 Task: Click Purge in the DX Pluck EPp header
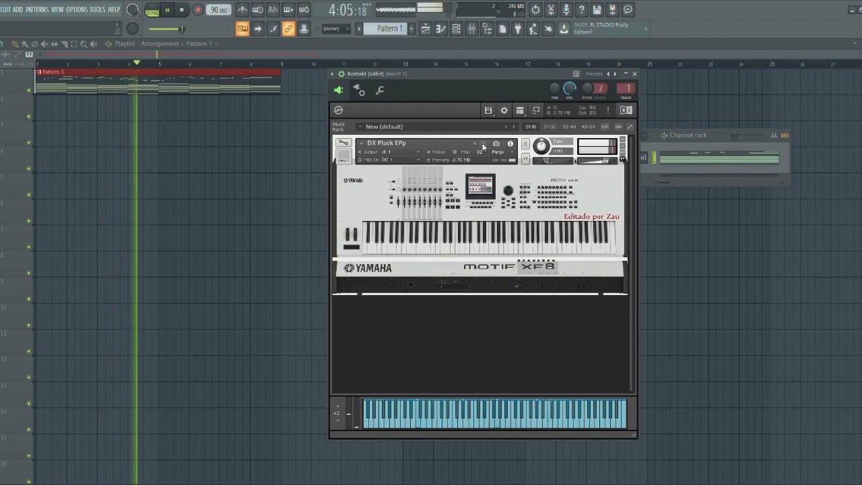point(498,152)
